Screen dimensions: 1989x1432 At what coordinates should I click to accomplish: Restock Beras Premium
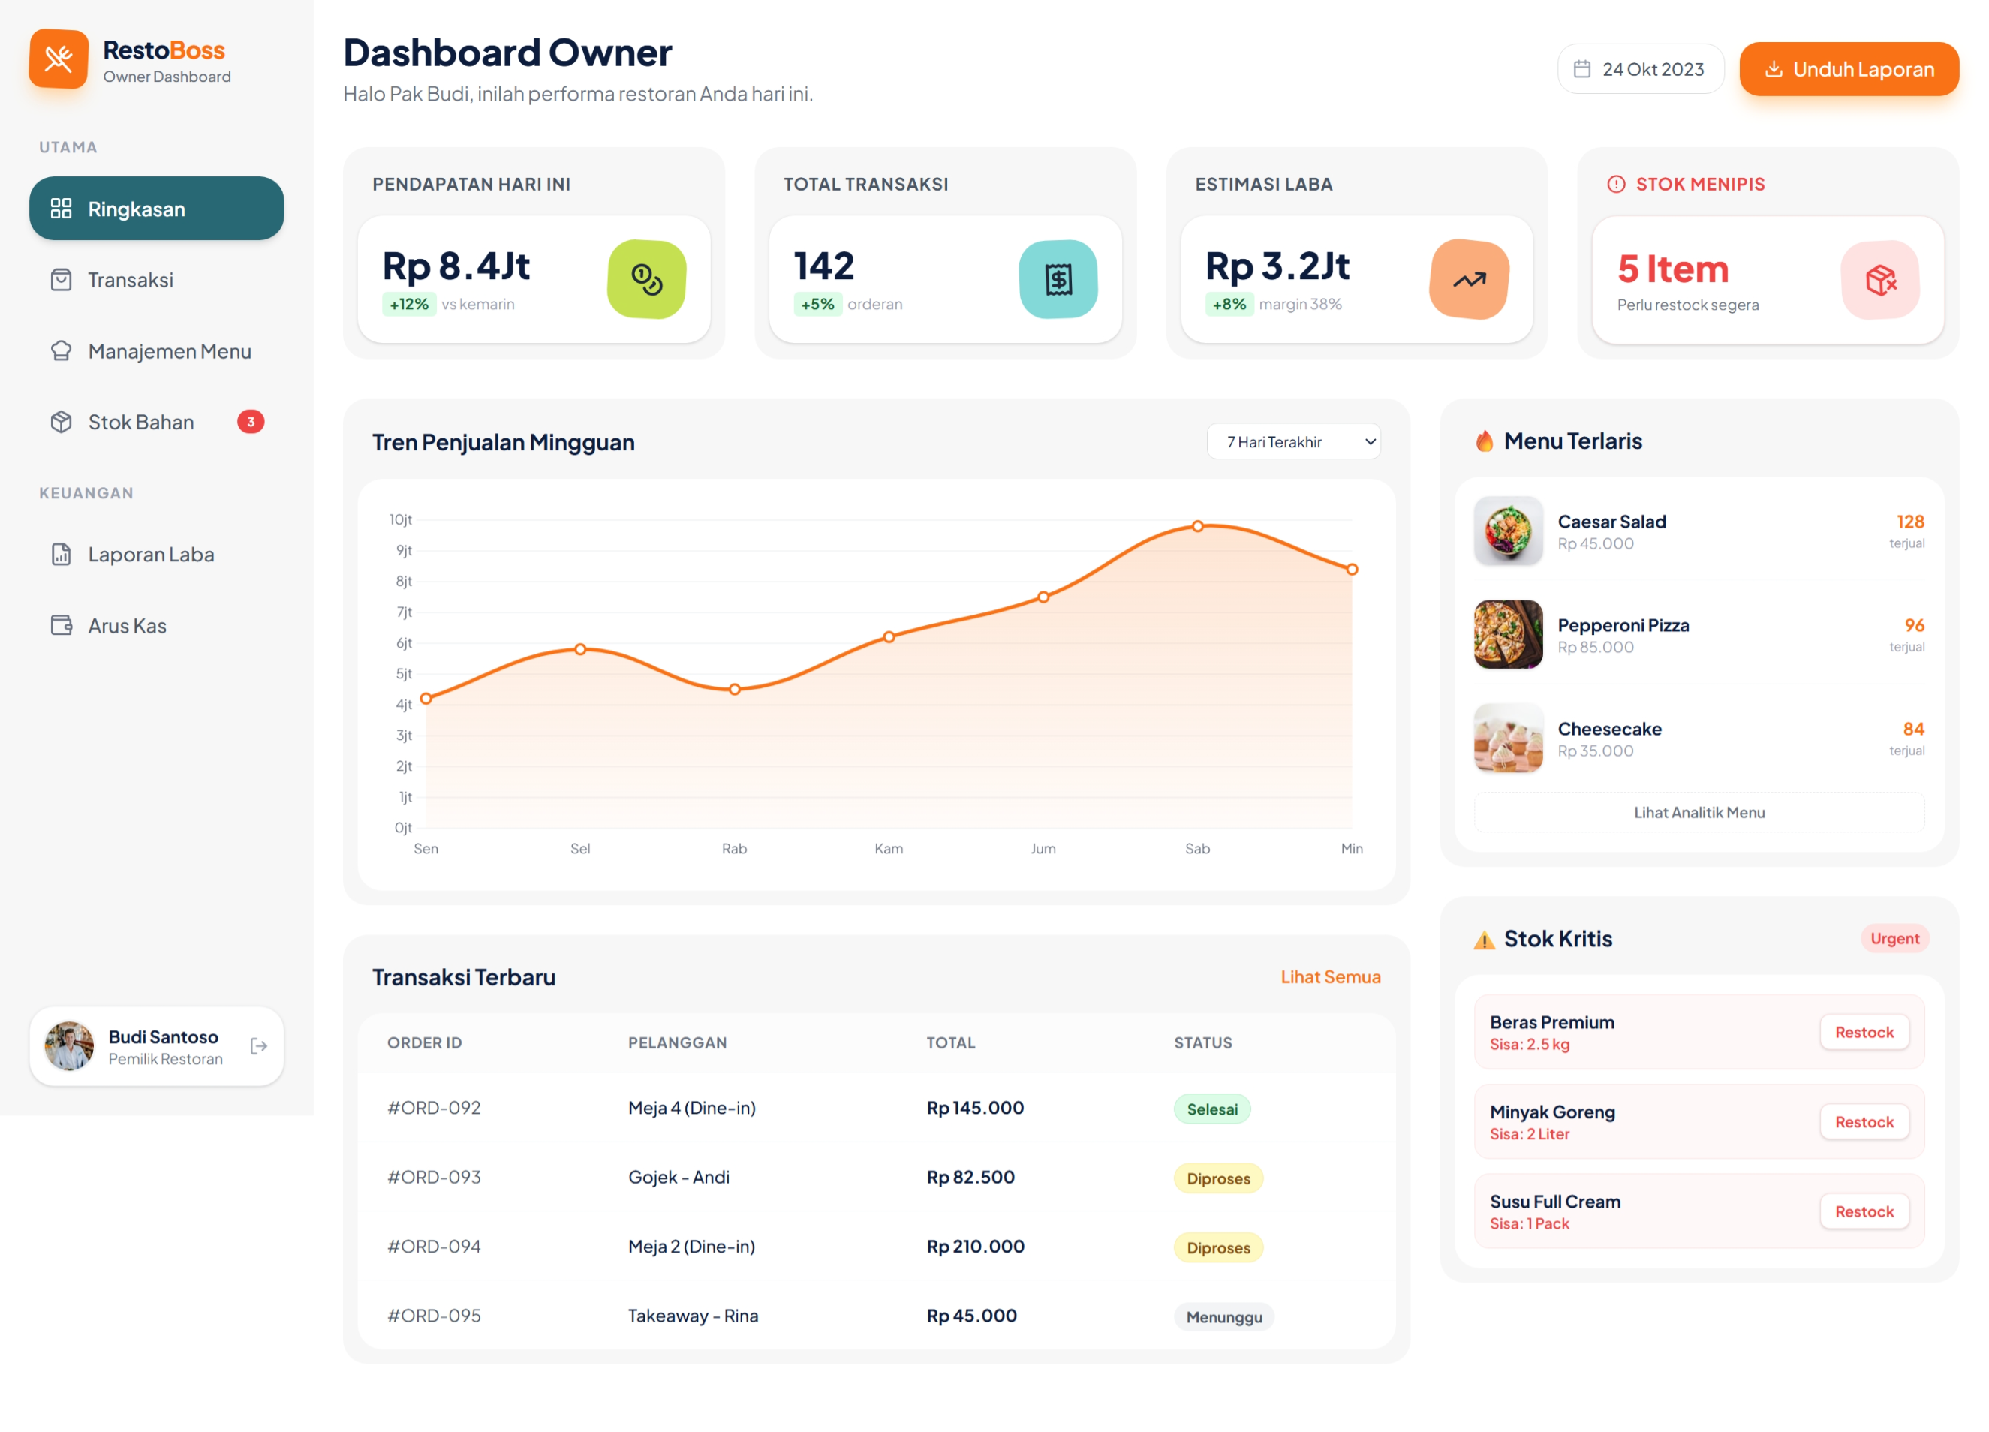(x=1864, y=1032)
